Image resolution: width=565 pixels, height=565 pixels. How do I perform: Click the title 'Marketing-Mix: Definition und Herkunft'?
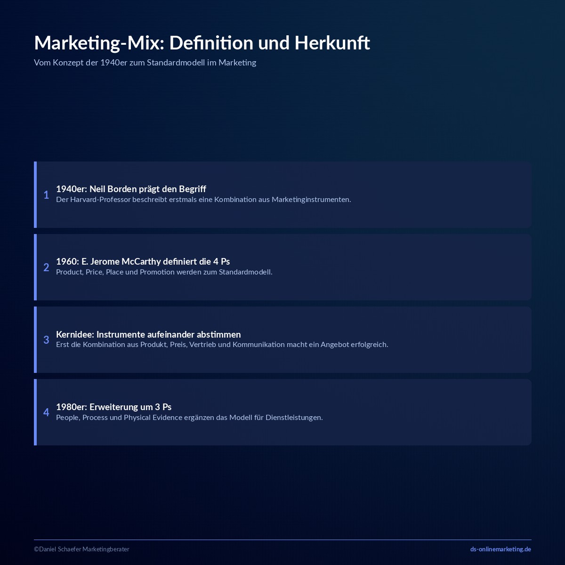(x=202, y=43)
